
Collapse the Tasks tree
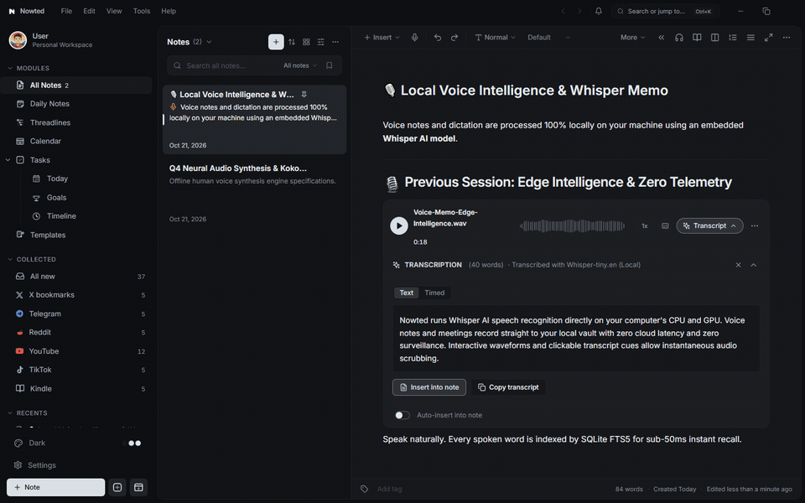pyautogui.click(x=8, y=160)
